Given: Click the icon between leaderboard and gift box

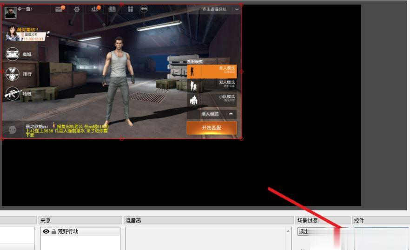Looking at the screenshot, I should (112, 9).
